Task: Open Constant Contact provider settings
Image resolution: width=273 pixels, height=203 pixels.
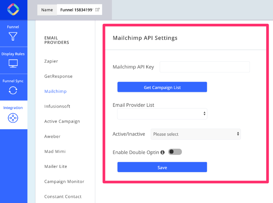Action: pos(63,197)
